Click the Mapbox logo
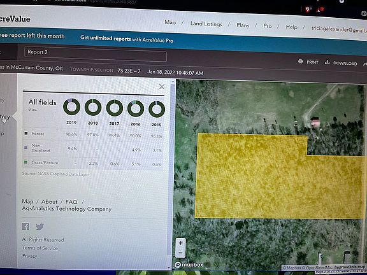Viewport: 367px width, 275px height. [189, 265]
